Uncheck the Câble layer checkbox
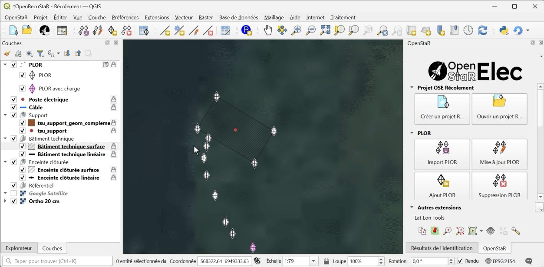The width and height of the screenshot is (544, 267). pyautogui.click(x=14, y=107)
